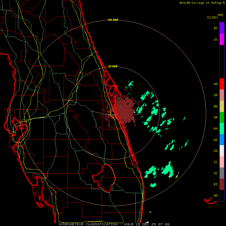Click the ND black legend swatch
The width and height of the screenshot is (226, 226).
pyautogui.click(x=222, y=195)
